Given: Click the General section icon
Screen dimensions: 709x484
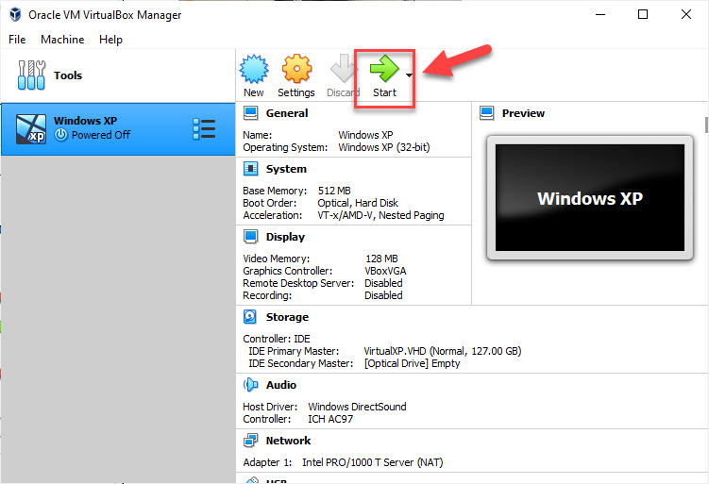Looking at the screenshot, I should click(251, 113).
